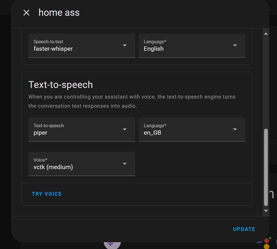Open the Speech-to-text engine dropdown

pos(78,46)
